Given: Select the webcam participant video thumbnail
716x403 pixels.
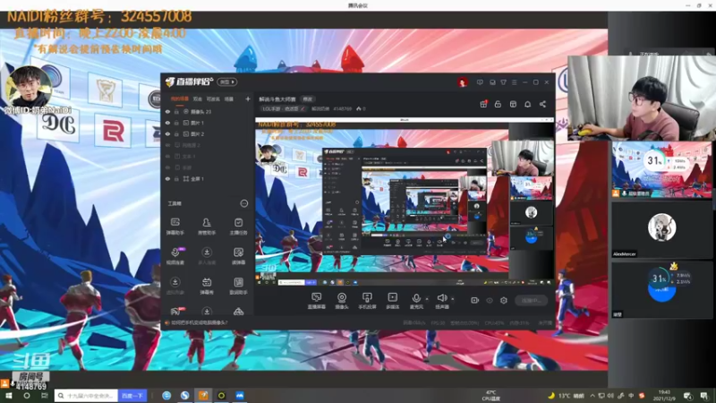Looking at the screenshot, I should pos(641,98).
